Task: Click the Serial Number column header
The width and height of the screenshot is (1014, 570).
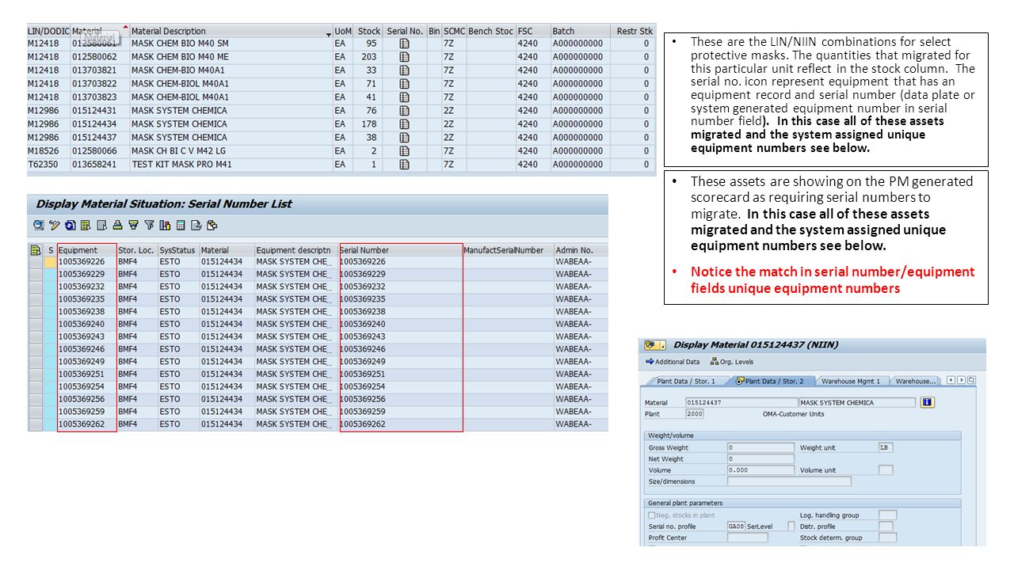Action: point(401,250)
